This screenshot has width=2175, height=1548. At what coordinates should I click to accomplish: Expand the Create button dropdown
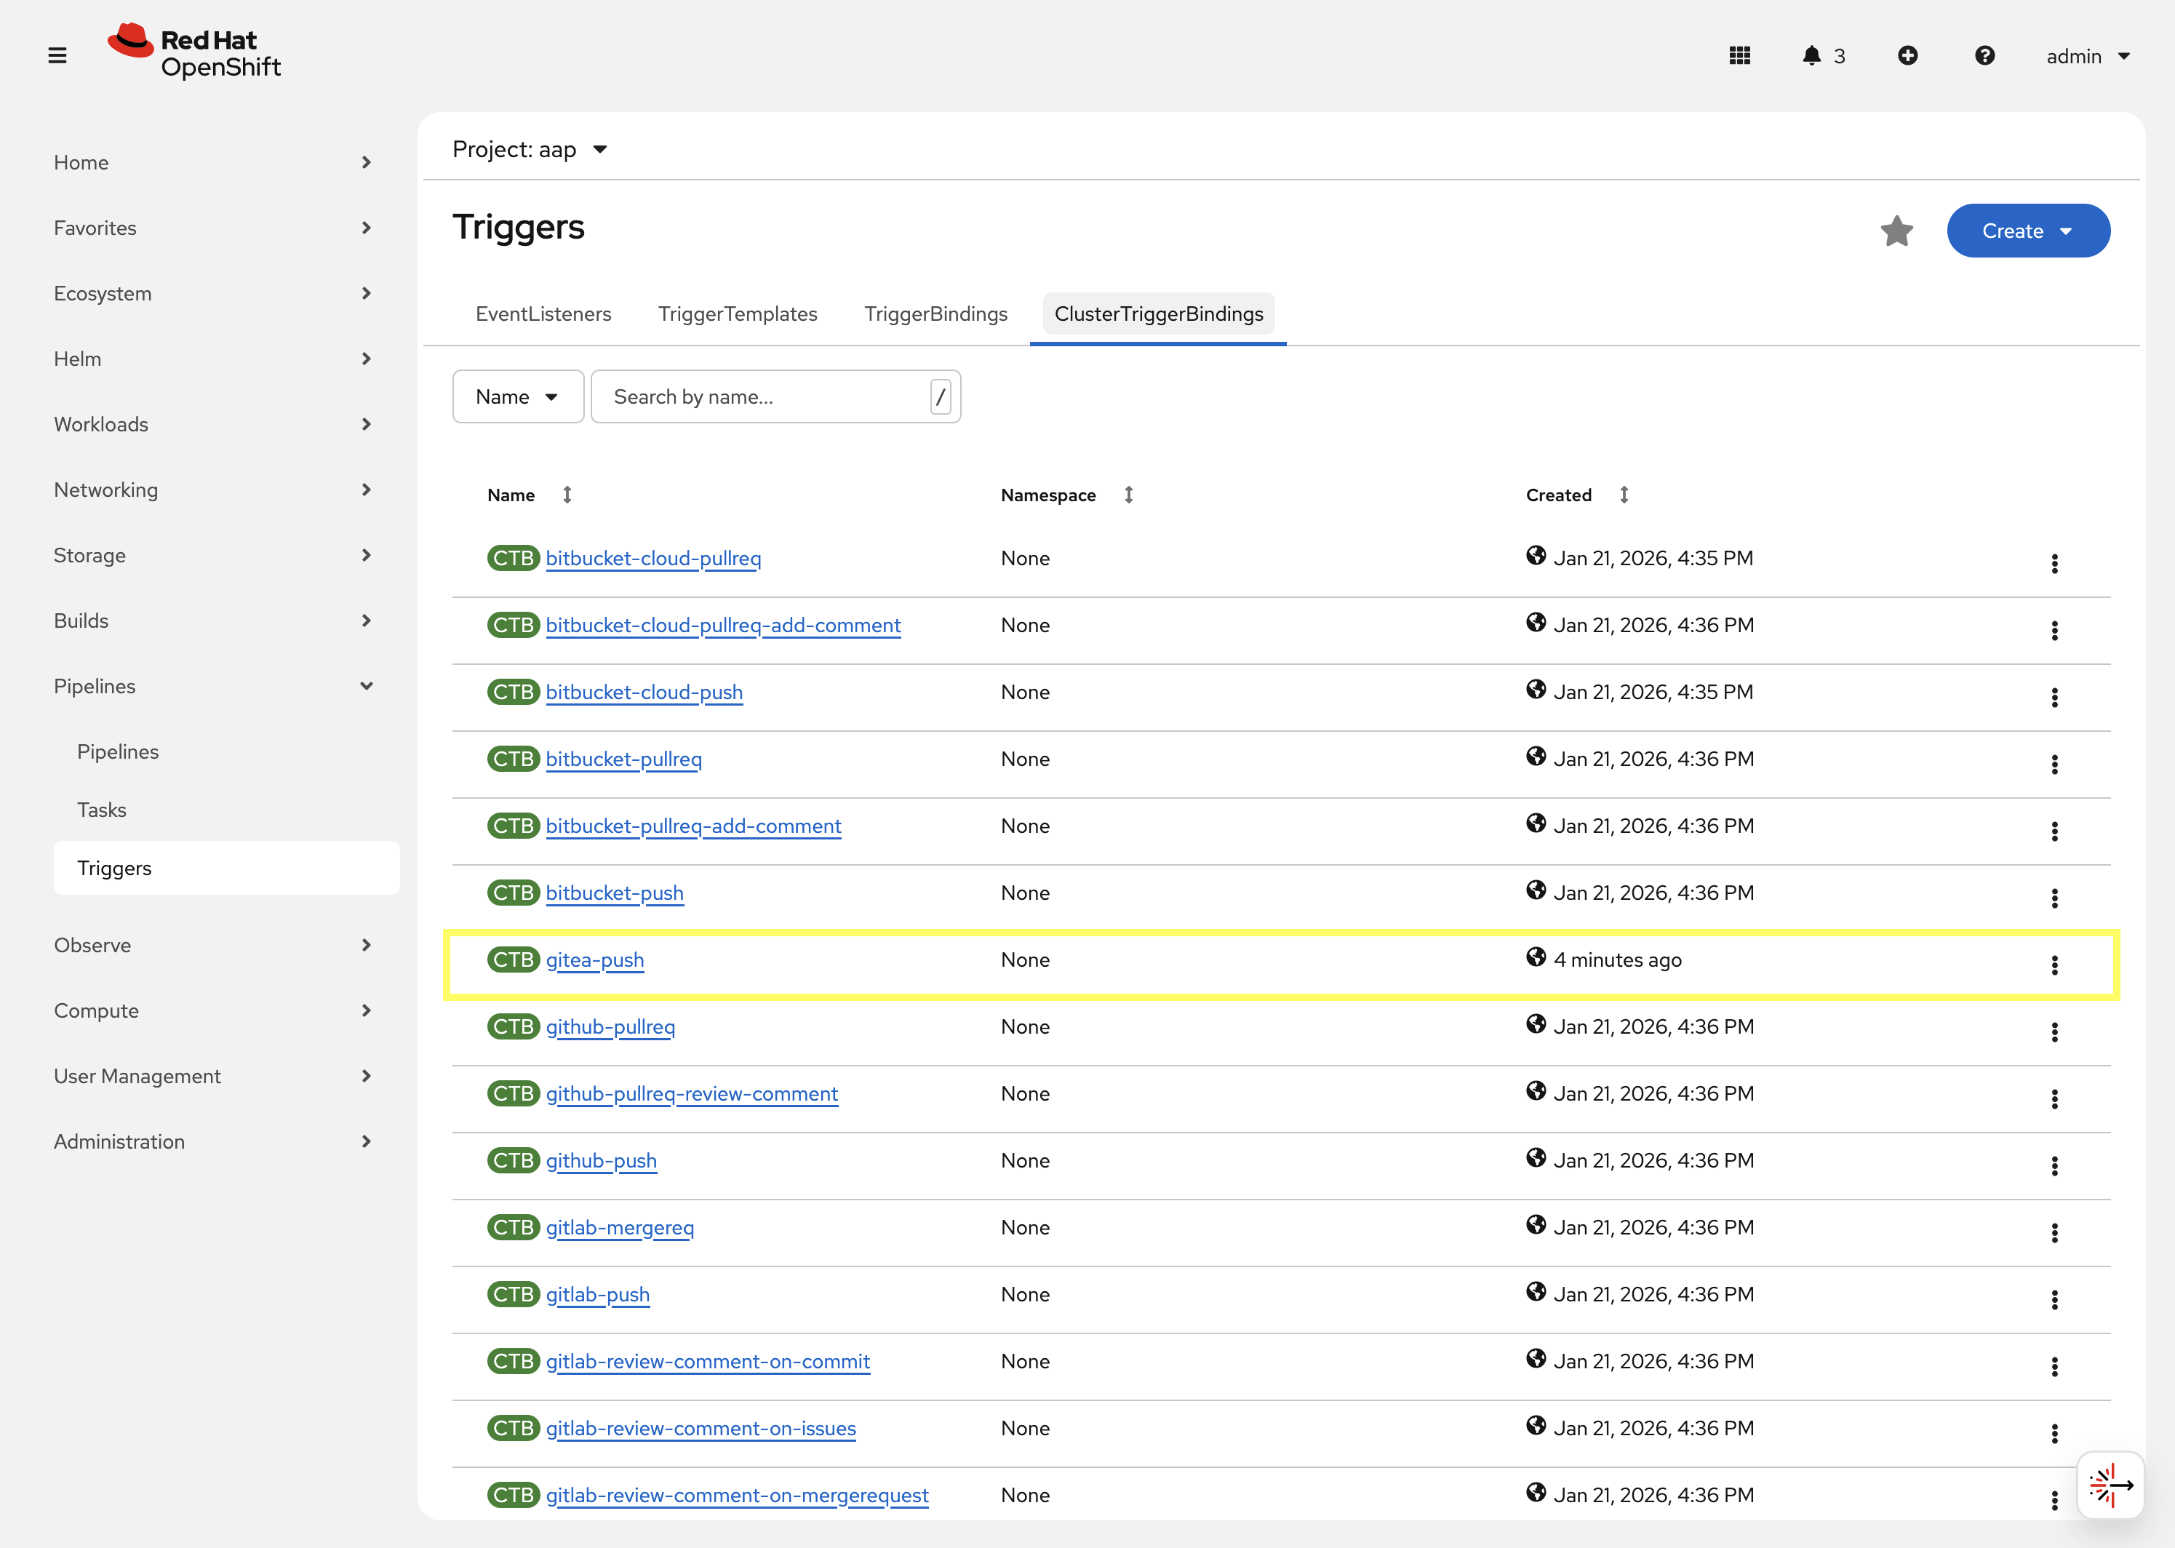pyautogui.click(x=2027, y=231)
